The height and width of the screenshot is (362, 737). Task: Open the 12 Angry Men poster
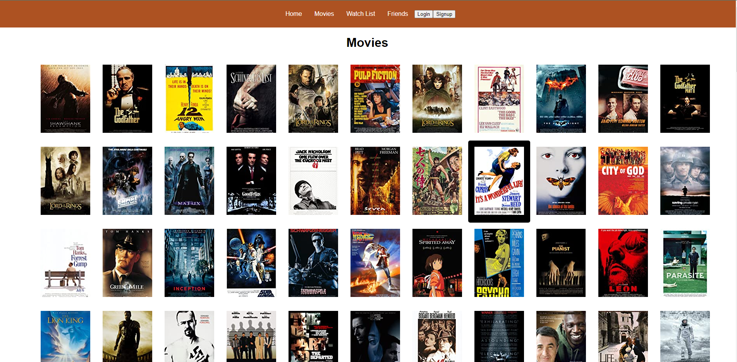[x=189, y=99]
